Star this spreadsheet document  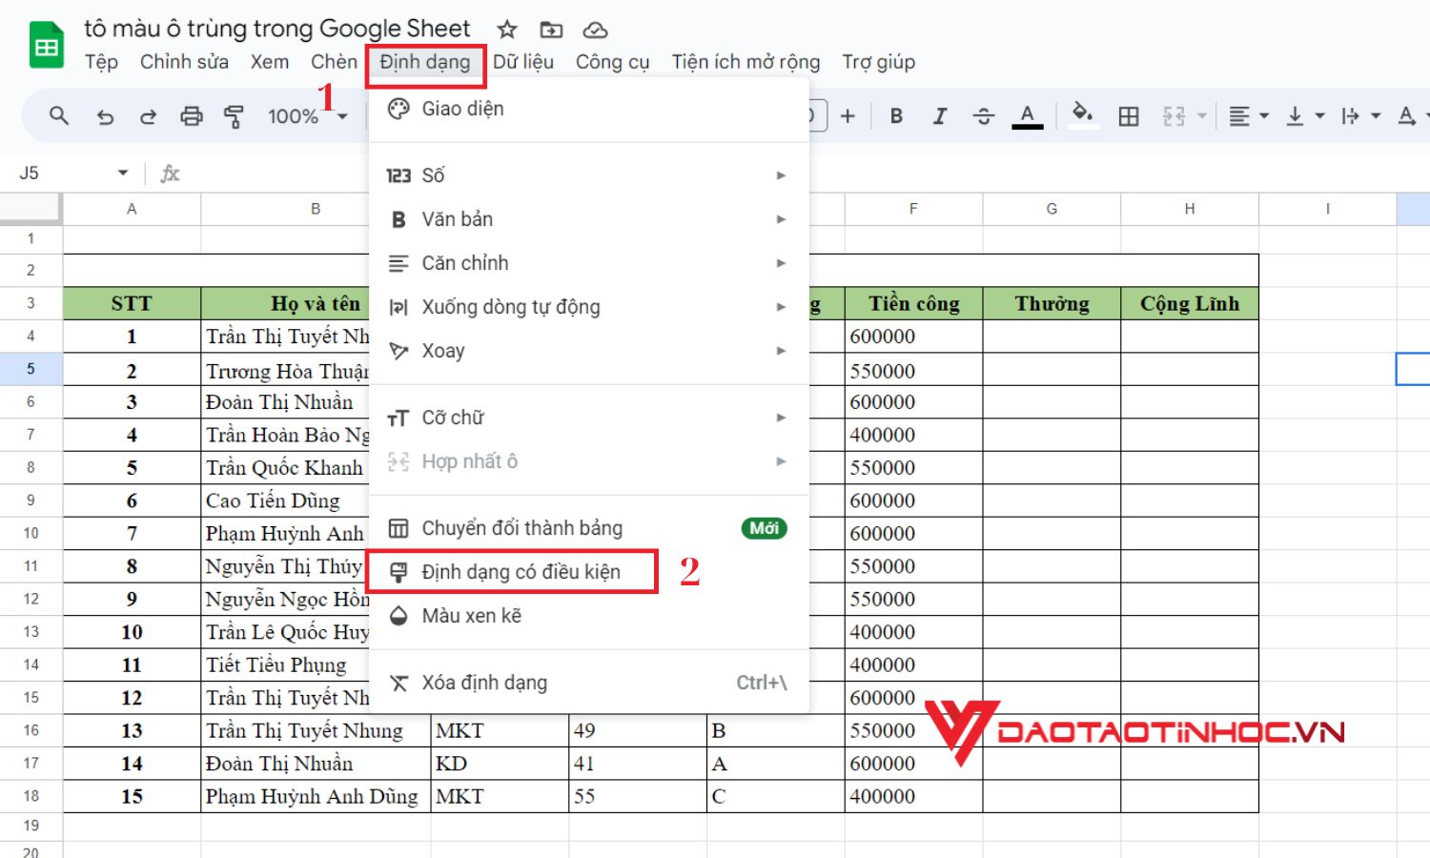(507, 30)
